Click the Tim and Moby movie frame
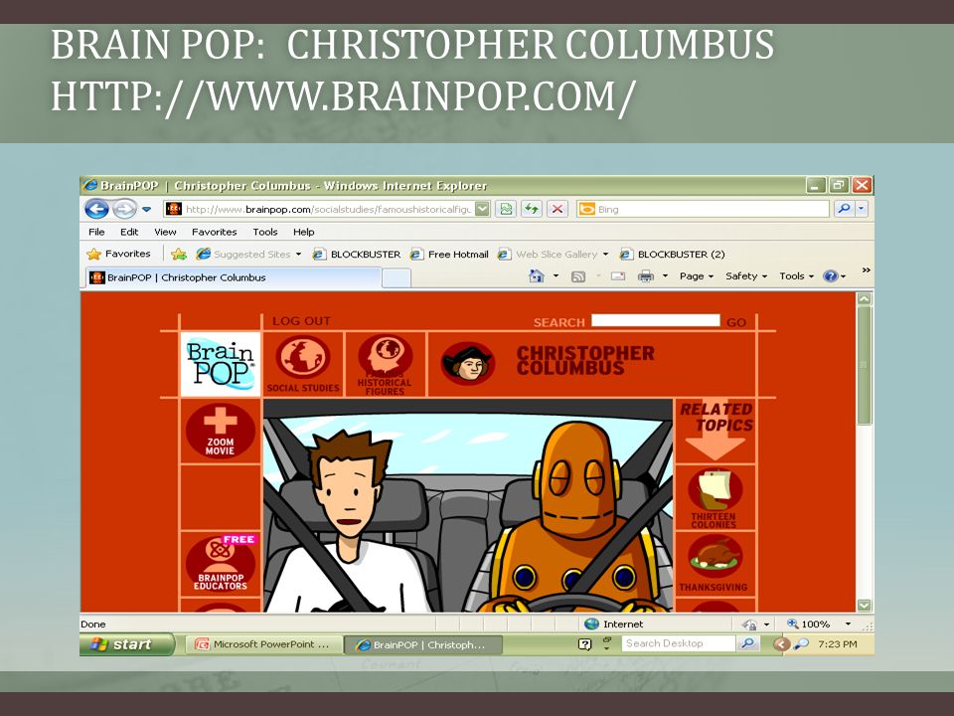The height and width of the screenshot is (716, 954). pyautogui.click(x=468, y=506)
